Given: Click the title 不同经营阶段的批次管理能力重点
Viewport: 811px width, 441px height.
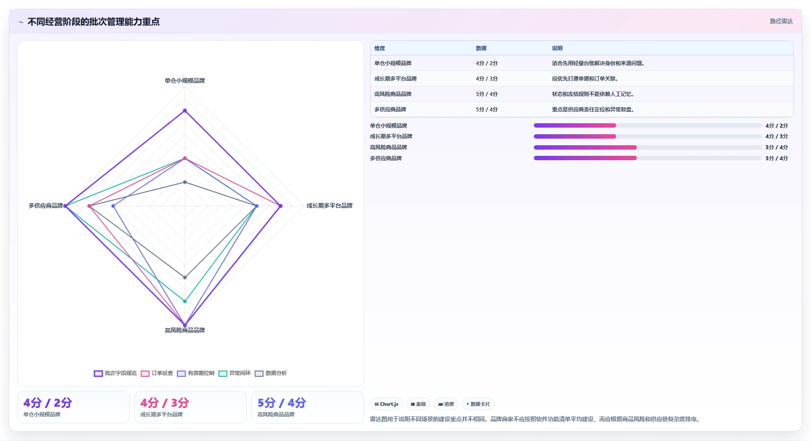Looking at the screenshot, I should [93, 22].
